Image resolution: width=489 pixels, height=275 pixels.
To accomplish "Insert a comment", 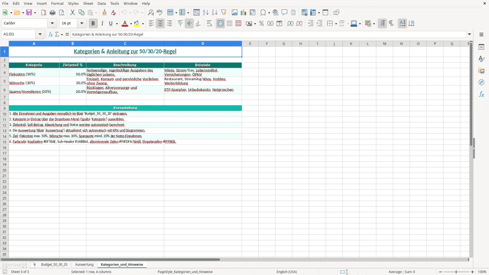I will pos(284,13).
